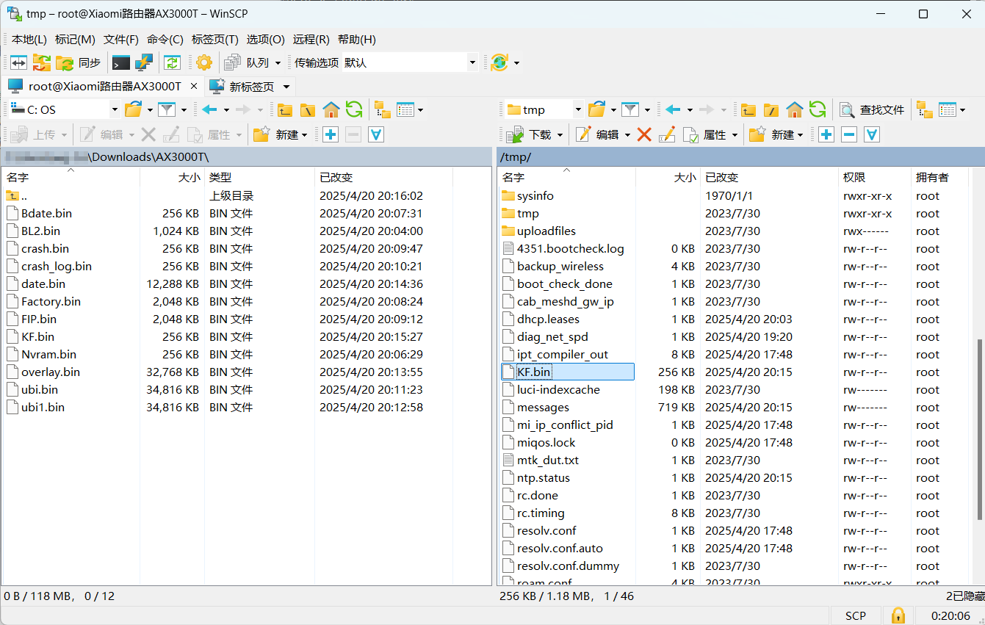This screenshot has height=625, width=985.
Task: Switch to root@Xiaomi路由器AX3000T tab
Action: click(x=104, y=86)
